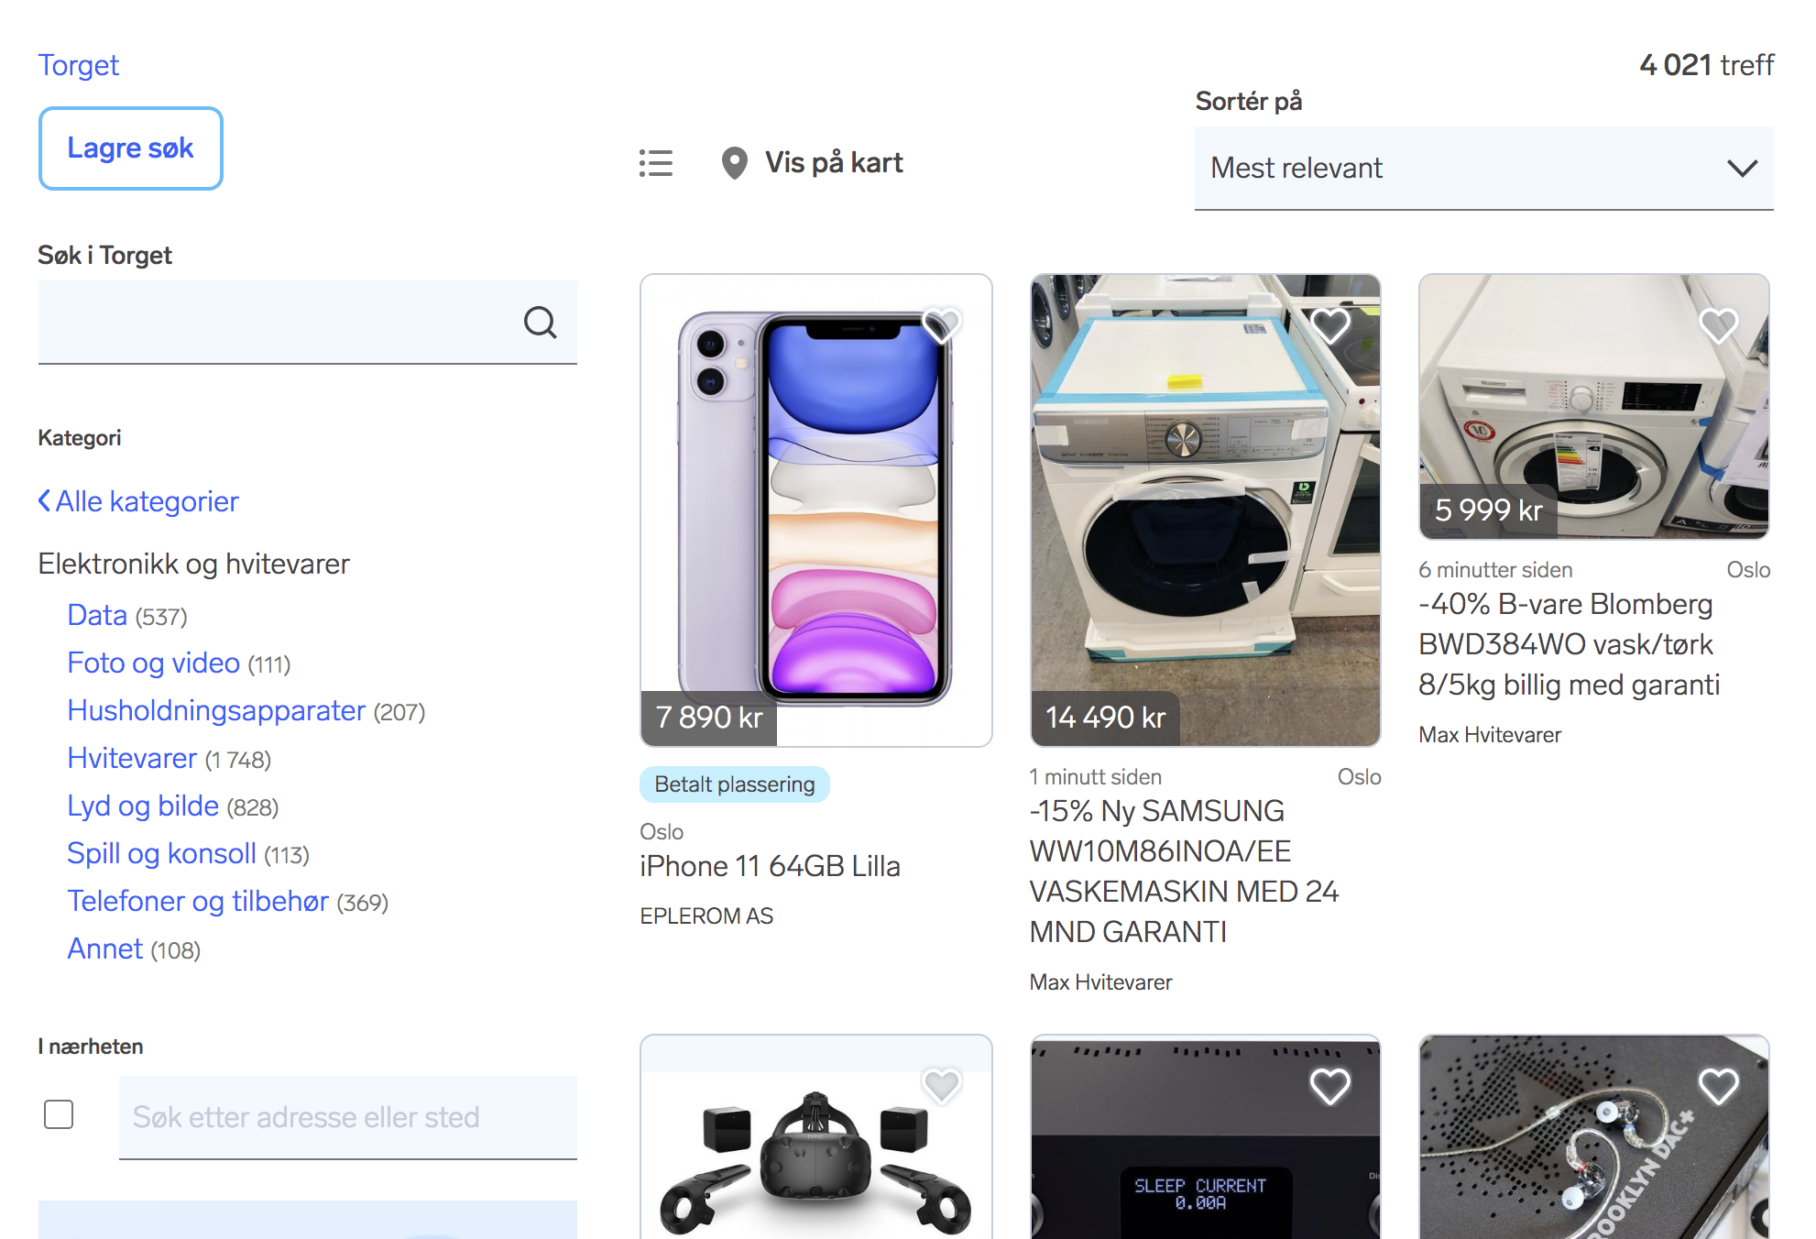Open the VR headset listing image
The height and width of the screenshot is (1239, 1816).
click(x=815, y=1137)
